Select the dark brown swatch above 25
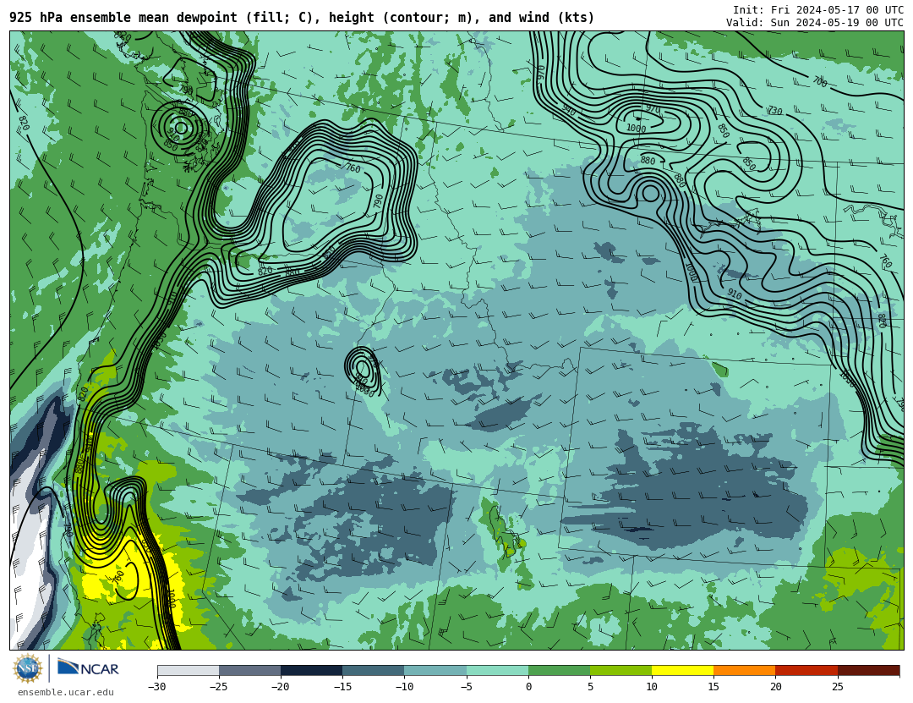Viewport: 913px width, 703px height. 868,670
